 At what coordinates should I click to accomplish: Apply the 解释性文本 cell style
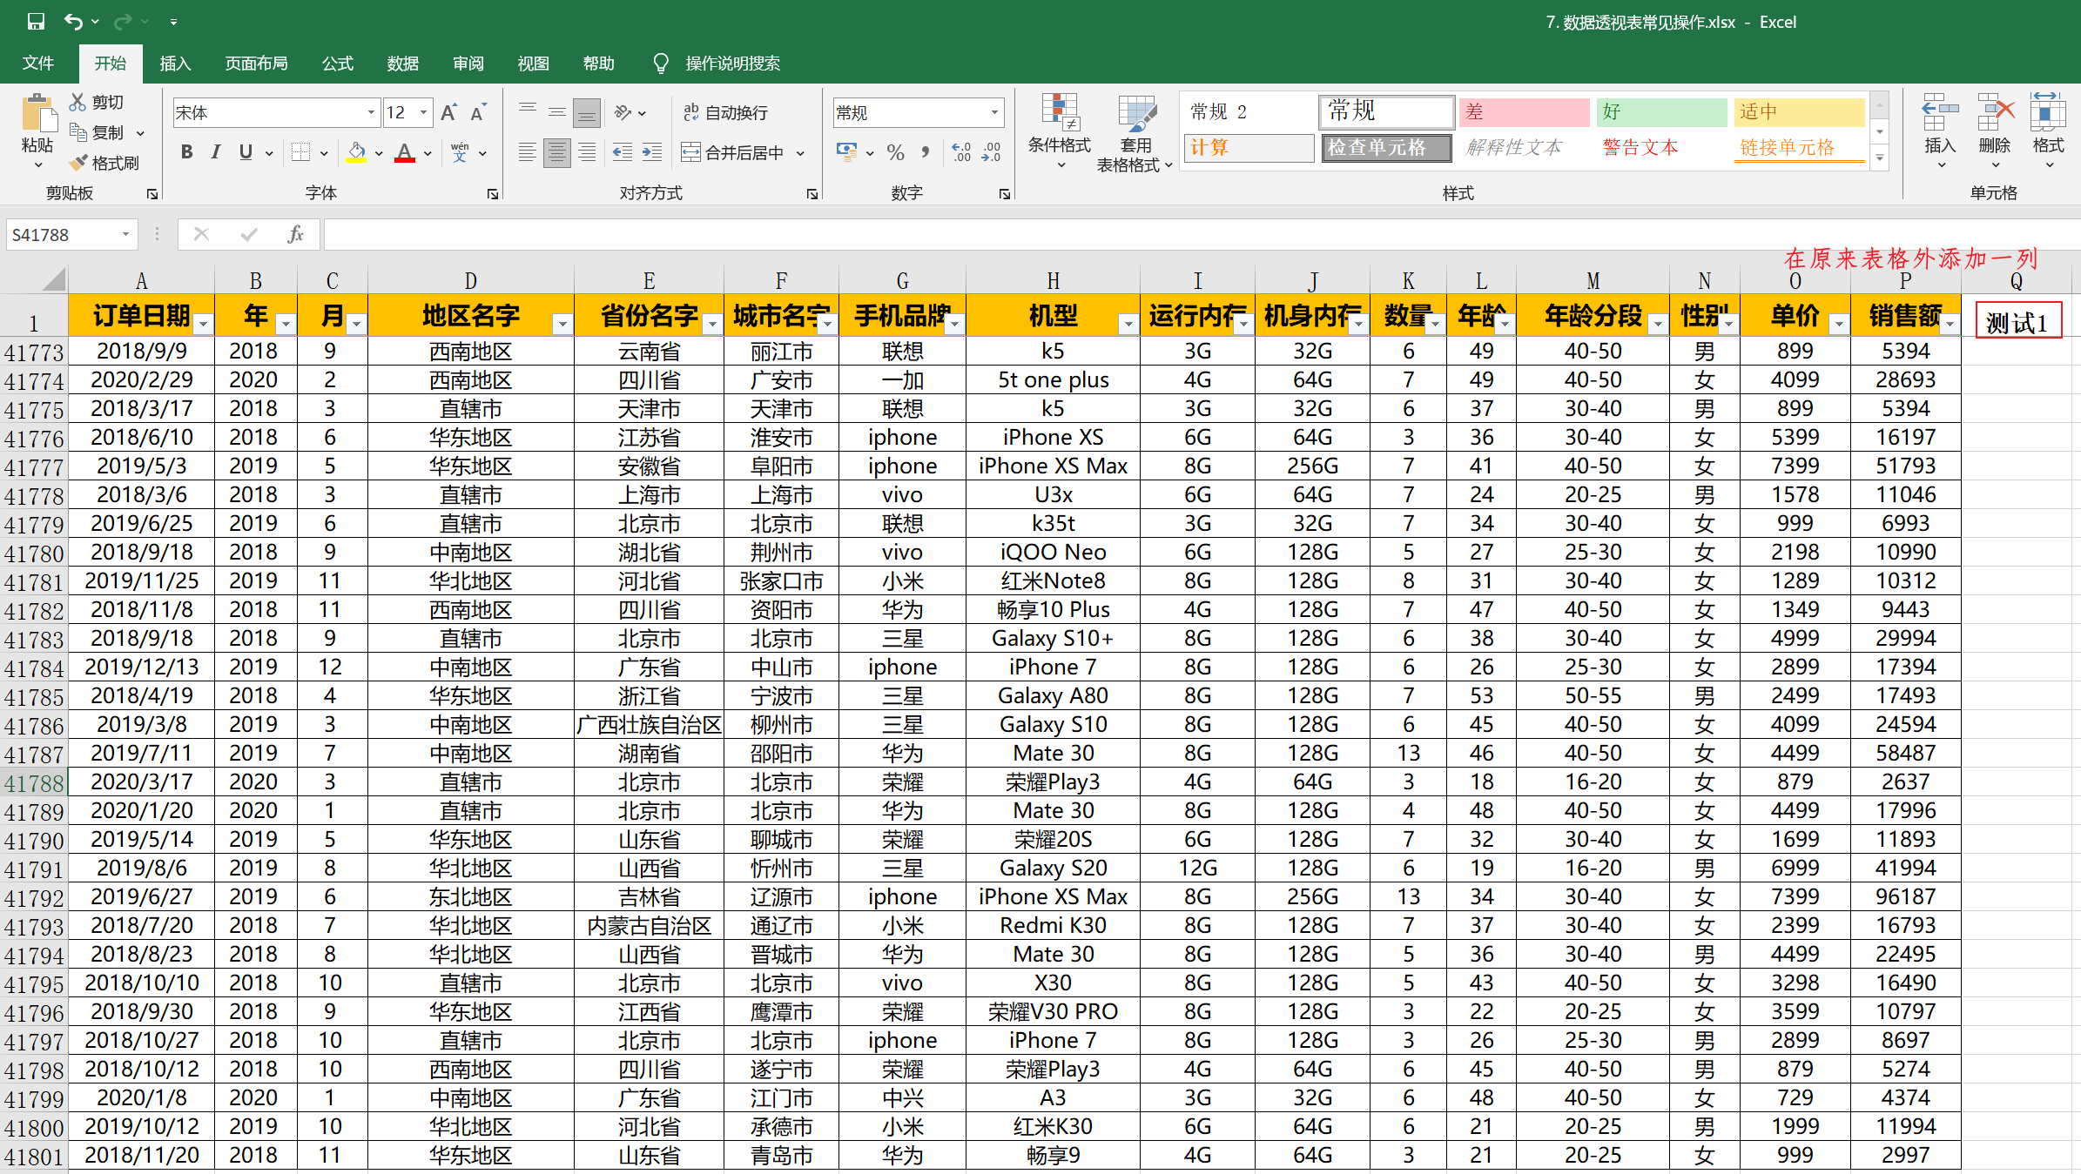click(1524, 147)
